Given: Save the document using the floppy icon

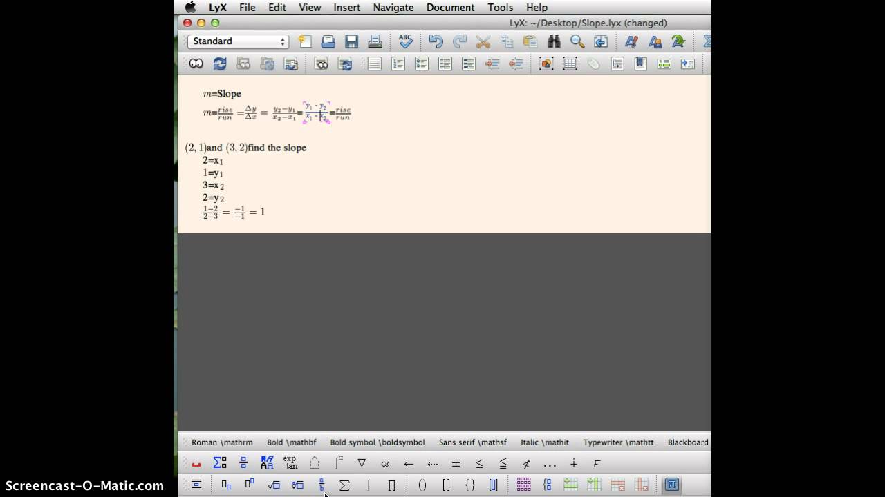Looking at the screenshot, I should [x=352, y=41].
